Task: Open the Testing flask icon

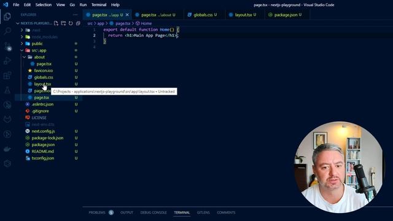Action: [7, 90]
